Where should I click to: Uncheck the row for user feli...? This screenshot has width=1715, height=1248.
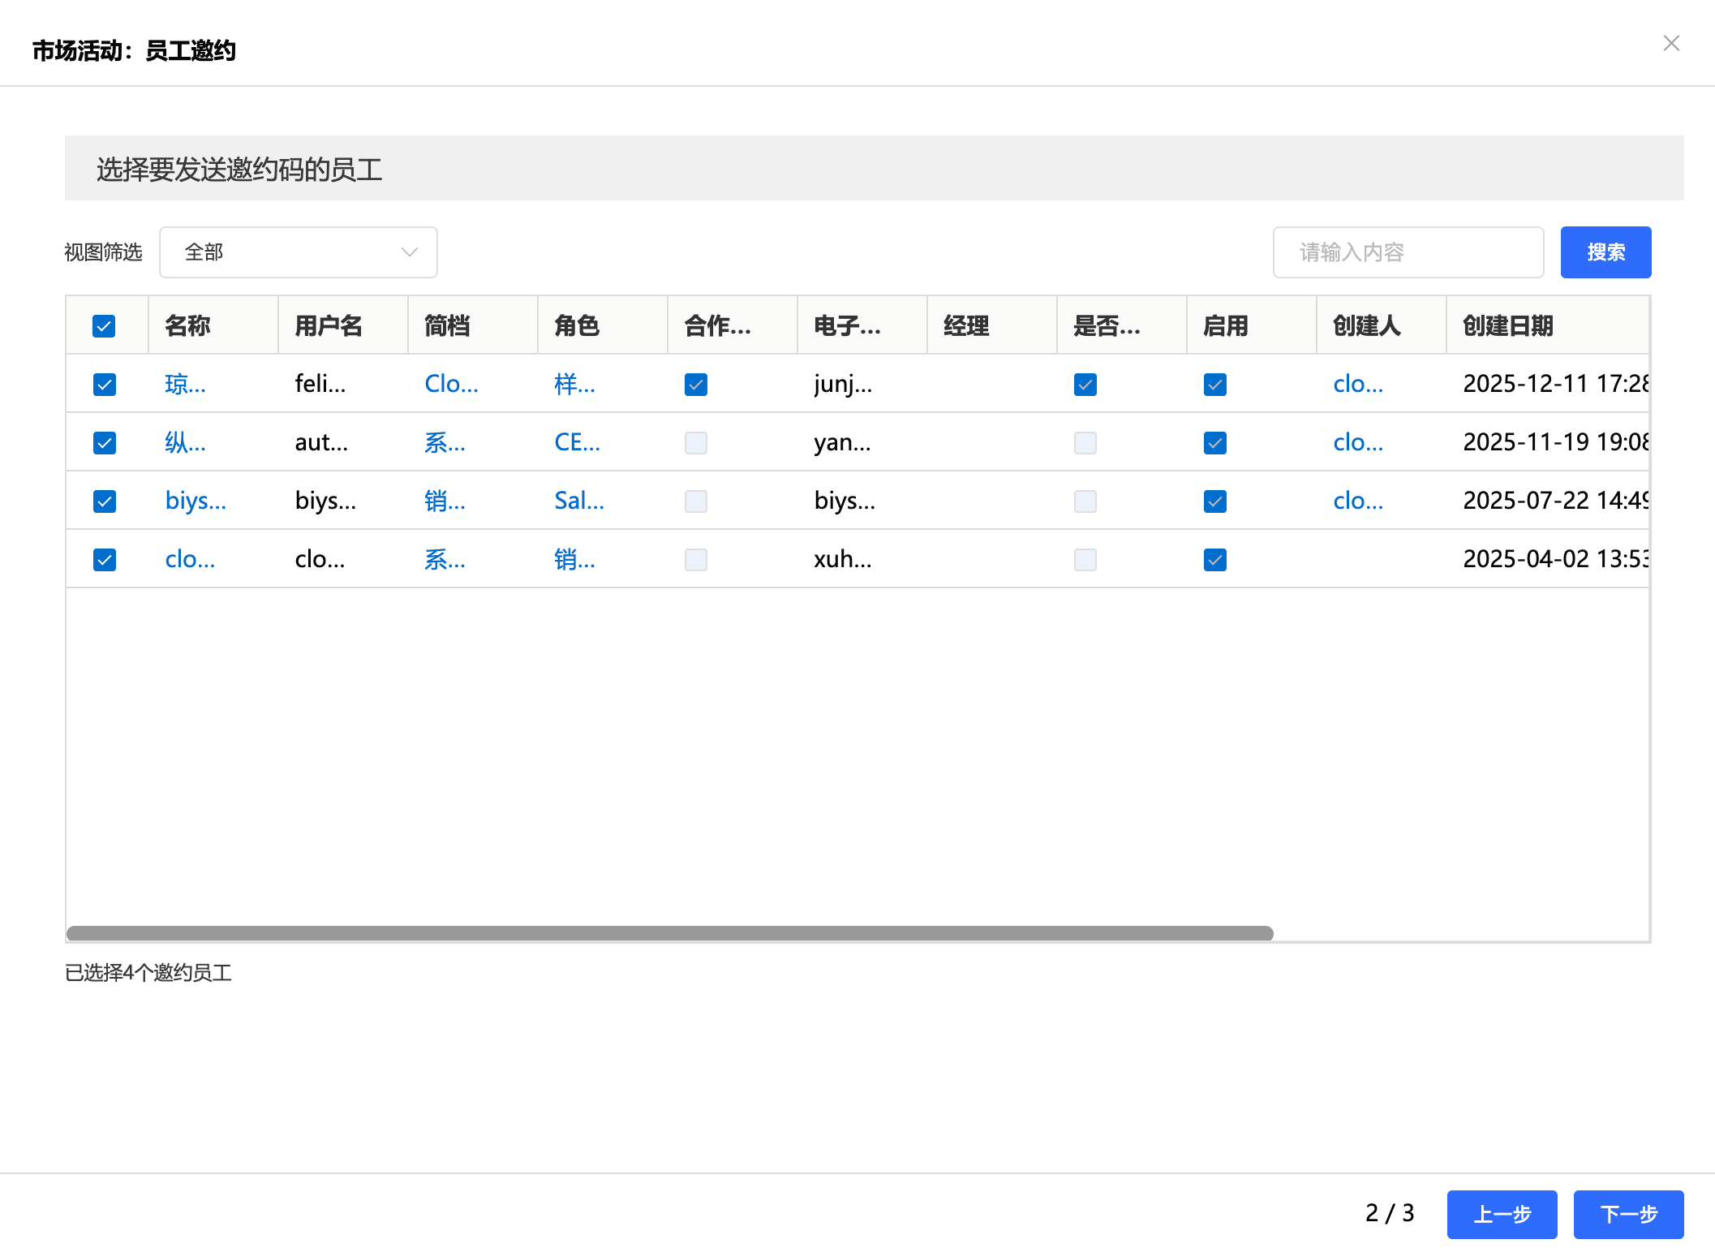[104, 384]
